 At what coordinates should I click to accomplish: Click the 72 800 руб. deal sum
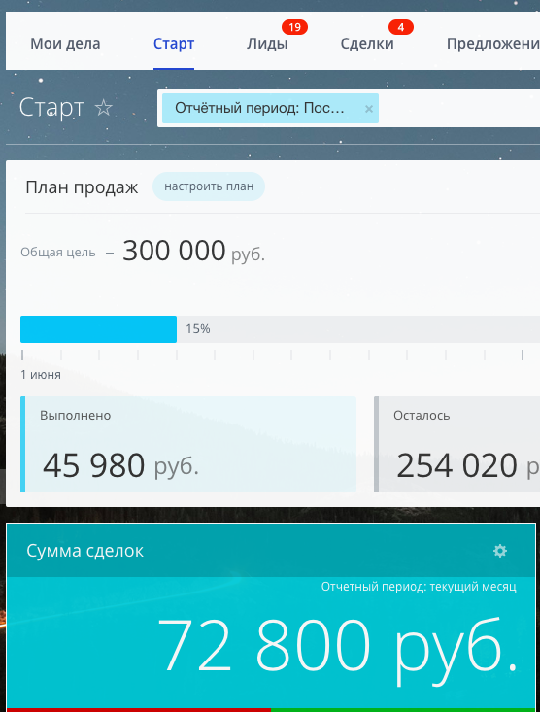[337, 645]
